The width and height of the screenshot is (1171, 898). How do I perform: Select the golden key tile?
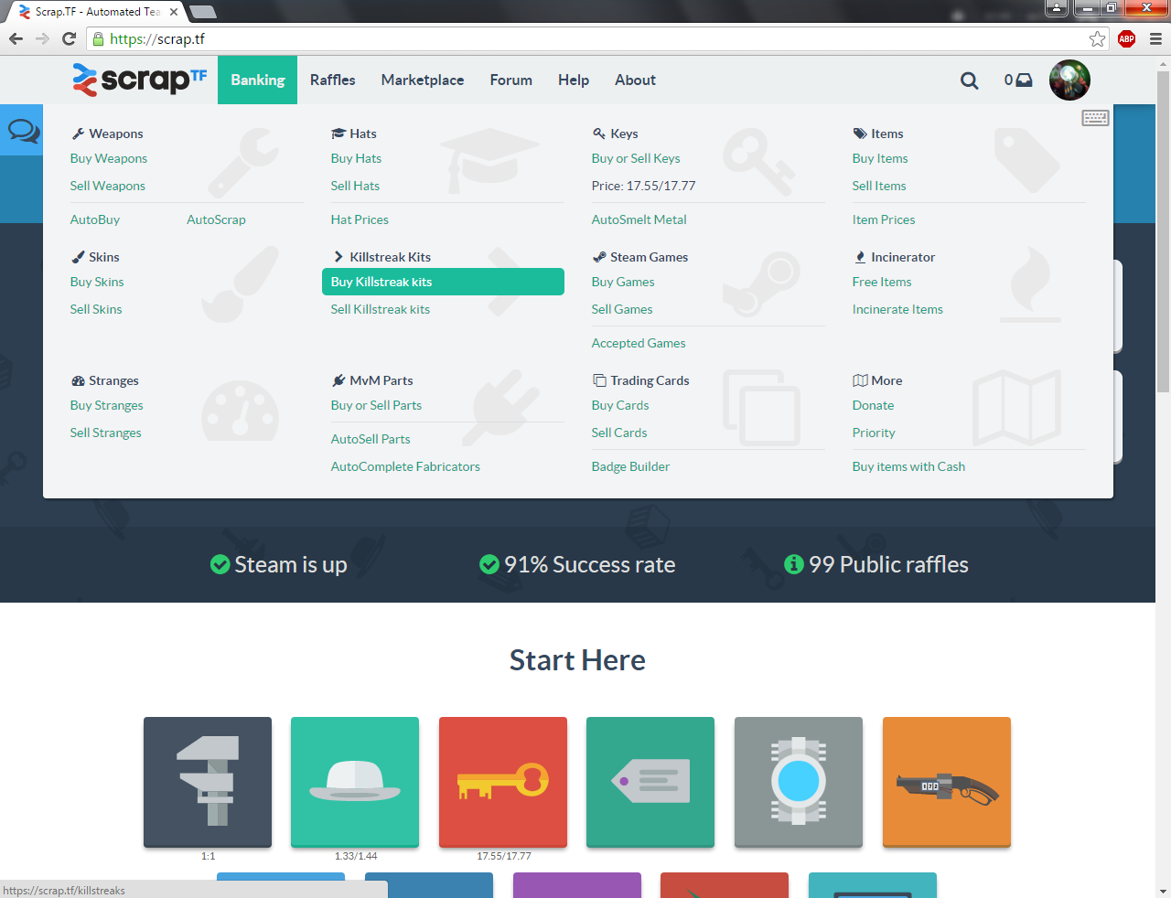(503, 782)
